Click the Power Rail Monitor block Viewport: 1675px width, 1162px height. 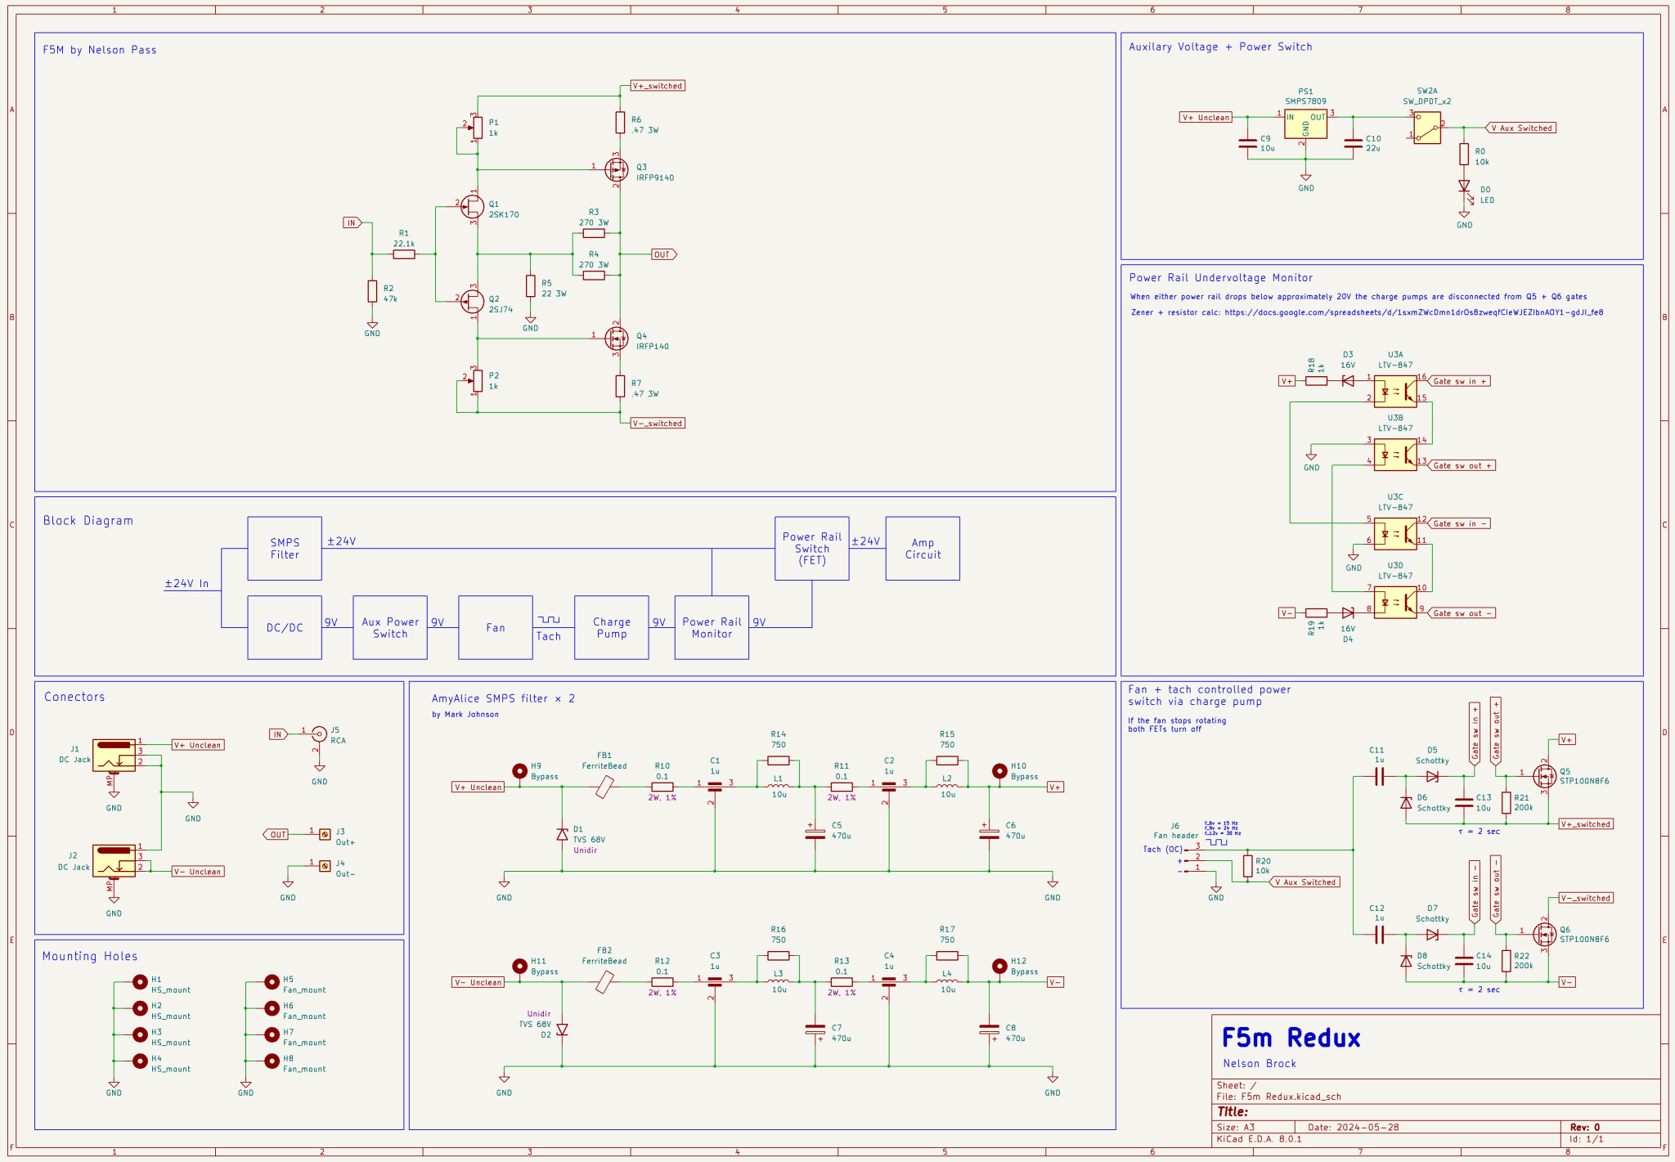712,628
